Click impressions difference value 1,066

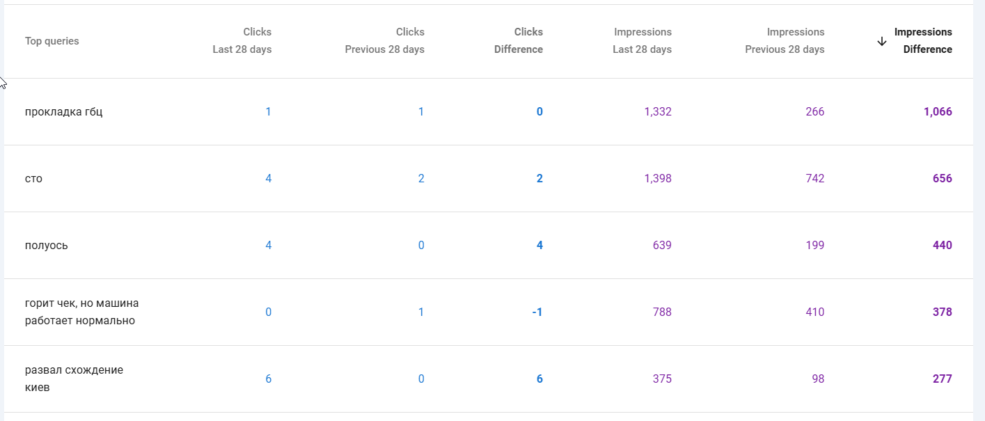pyautogui.click(x=938, y=112)
